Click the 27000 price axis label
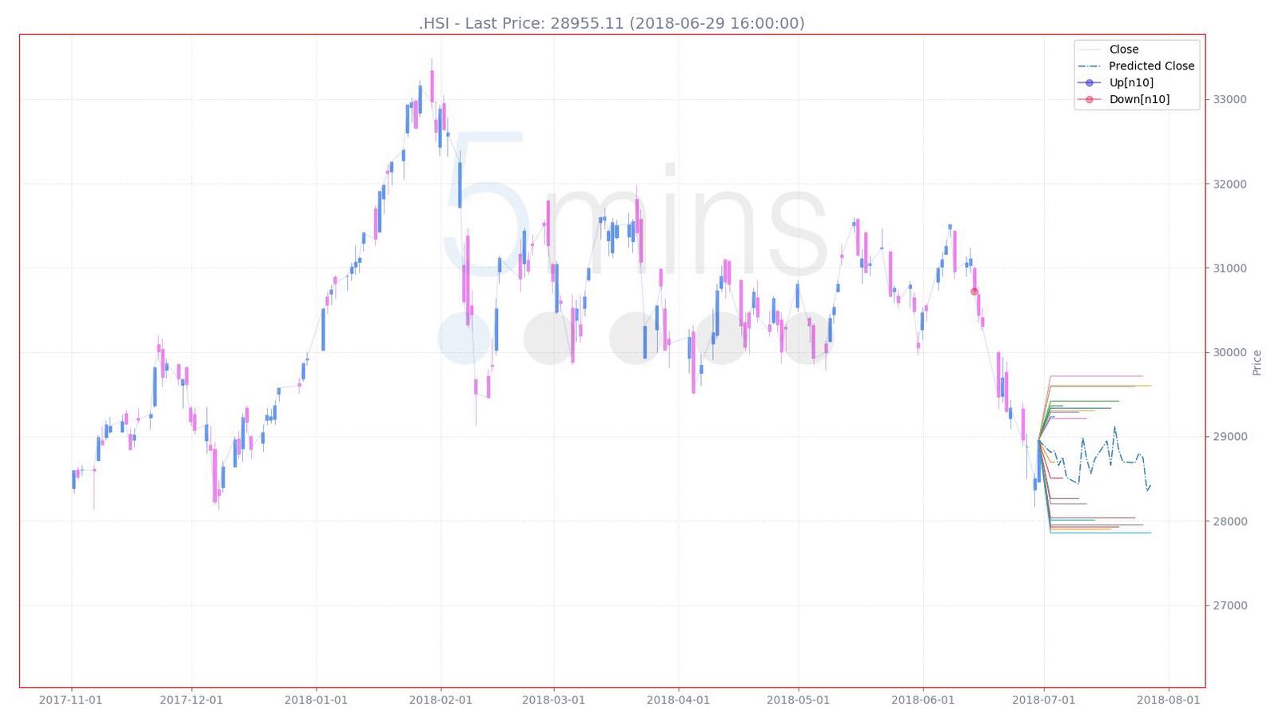This screenshot has height=722, width=1279. click(x=1229, y=605)
